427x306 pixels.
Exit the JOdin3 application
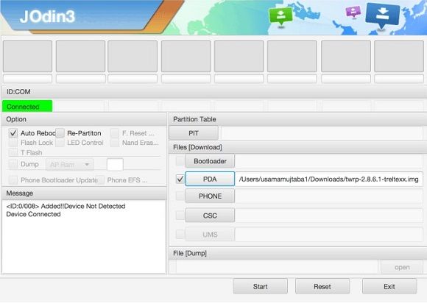click(x=389, y=286)
